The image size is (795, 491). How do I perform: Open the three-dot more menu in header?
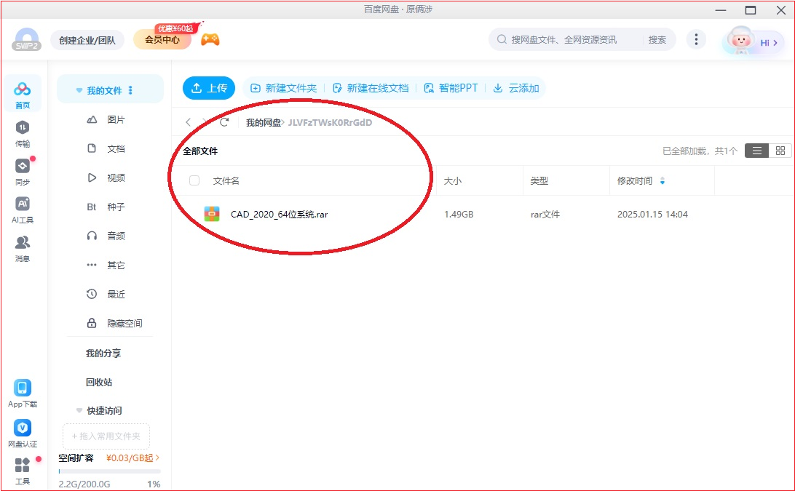(x=696, y=39)
